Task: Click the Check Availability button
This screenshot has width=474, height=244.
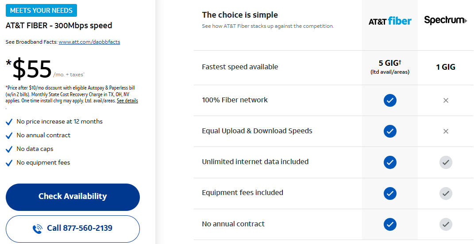Action: (x=73, y=197)
